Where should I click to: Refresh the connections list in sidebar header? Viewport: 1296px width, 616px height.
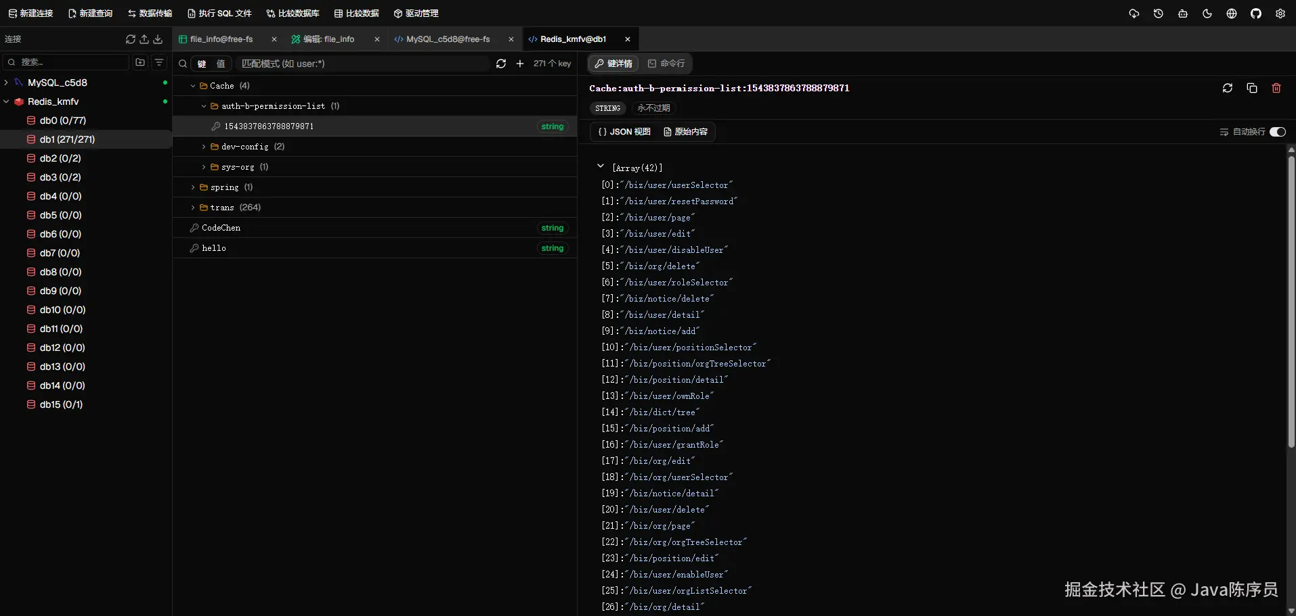[x=131, y=39]
